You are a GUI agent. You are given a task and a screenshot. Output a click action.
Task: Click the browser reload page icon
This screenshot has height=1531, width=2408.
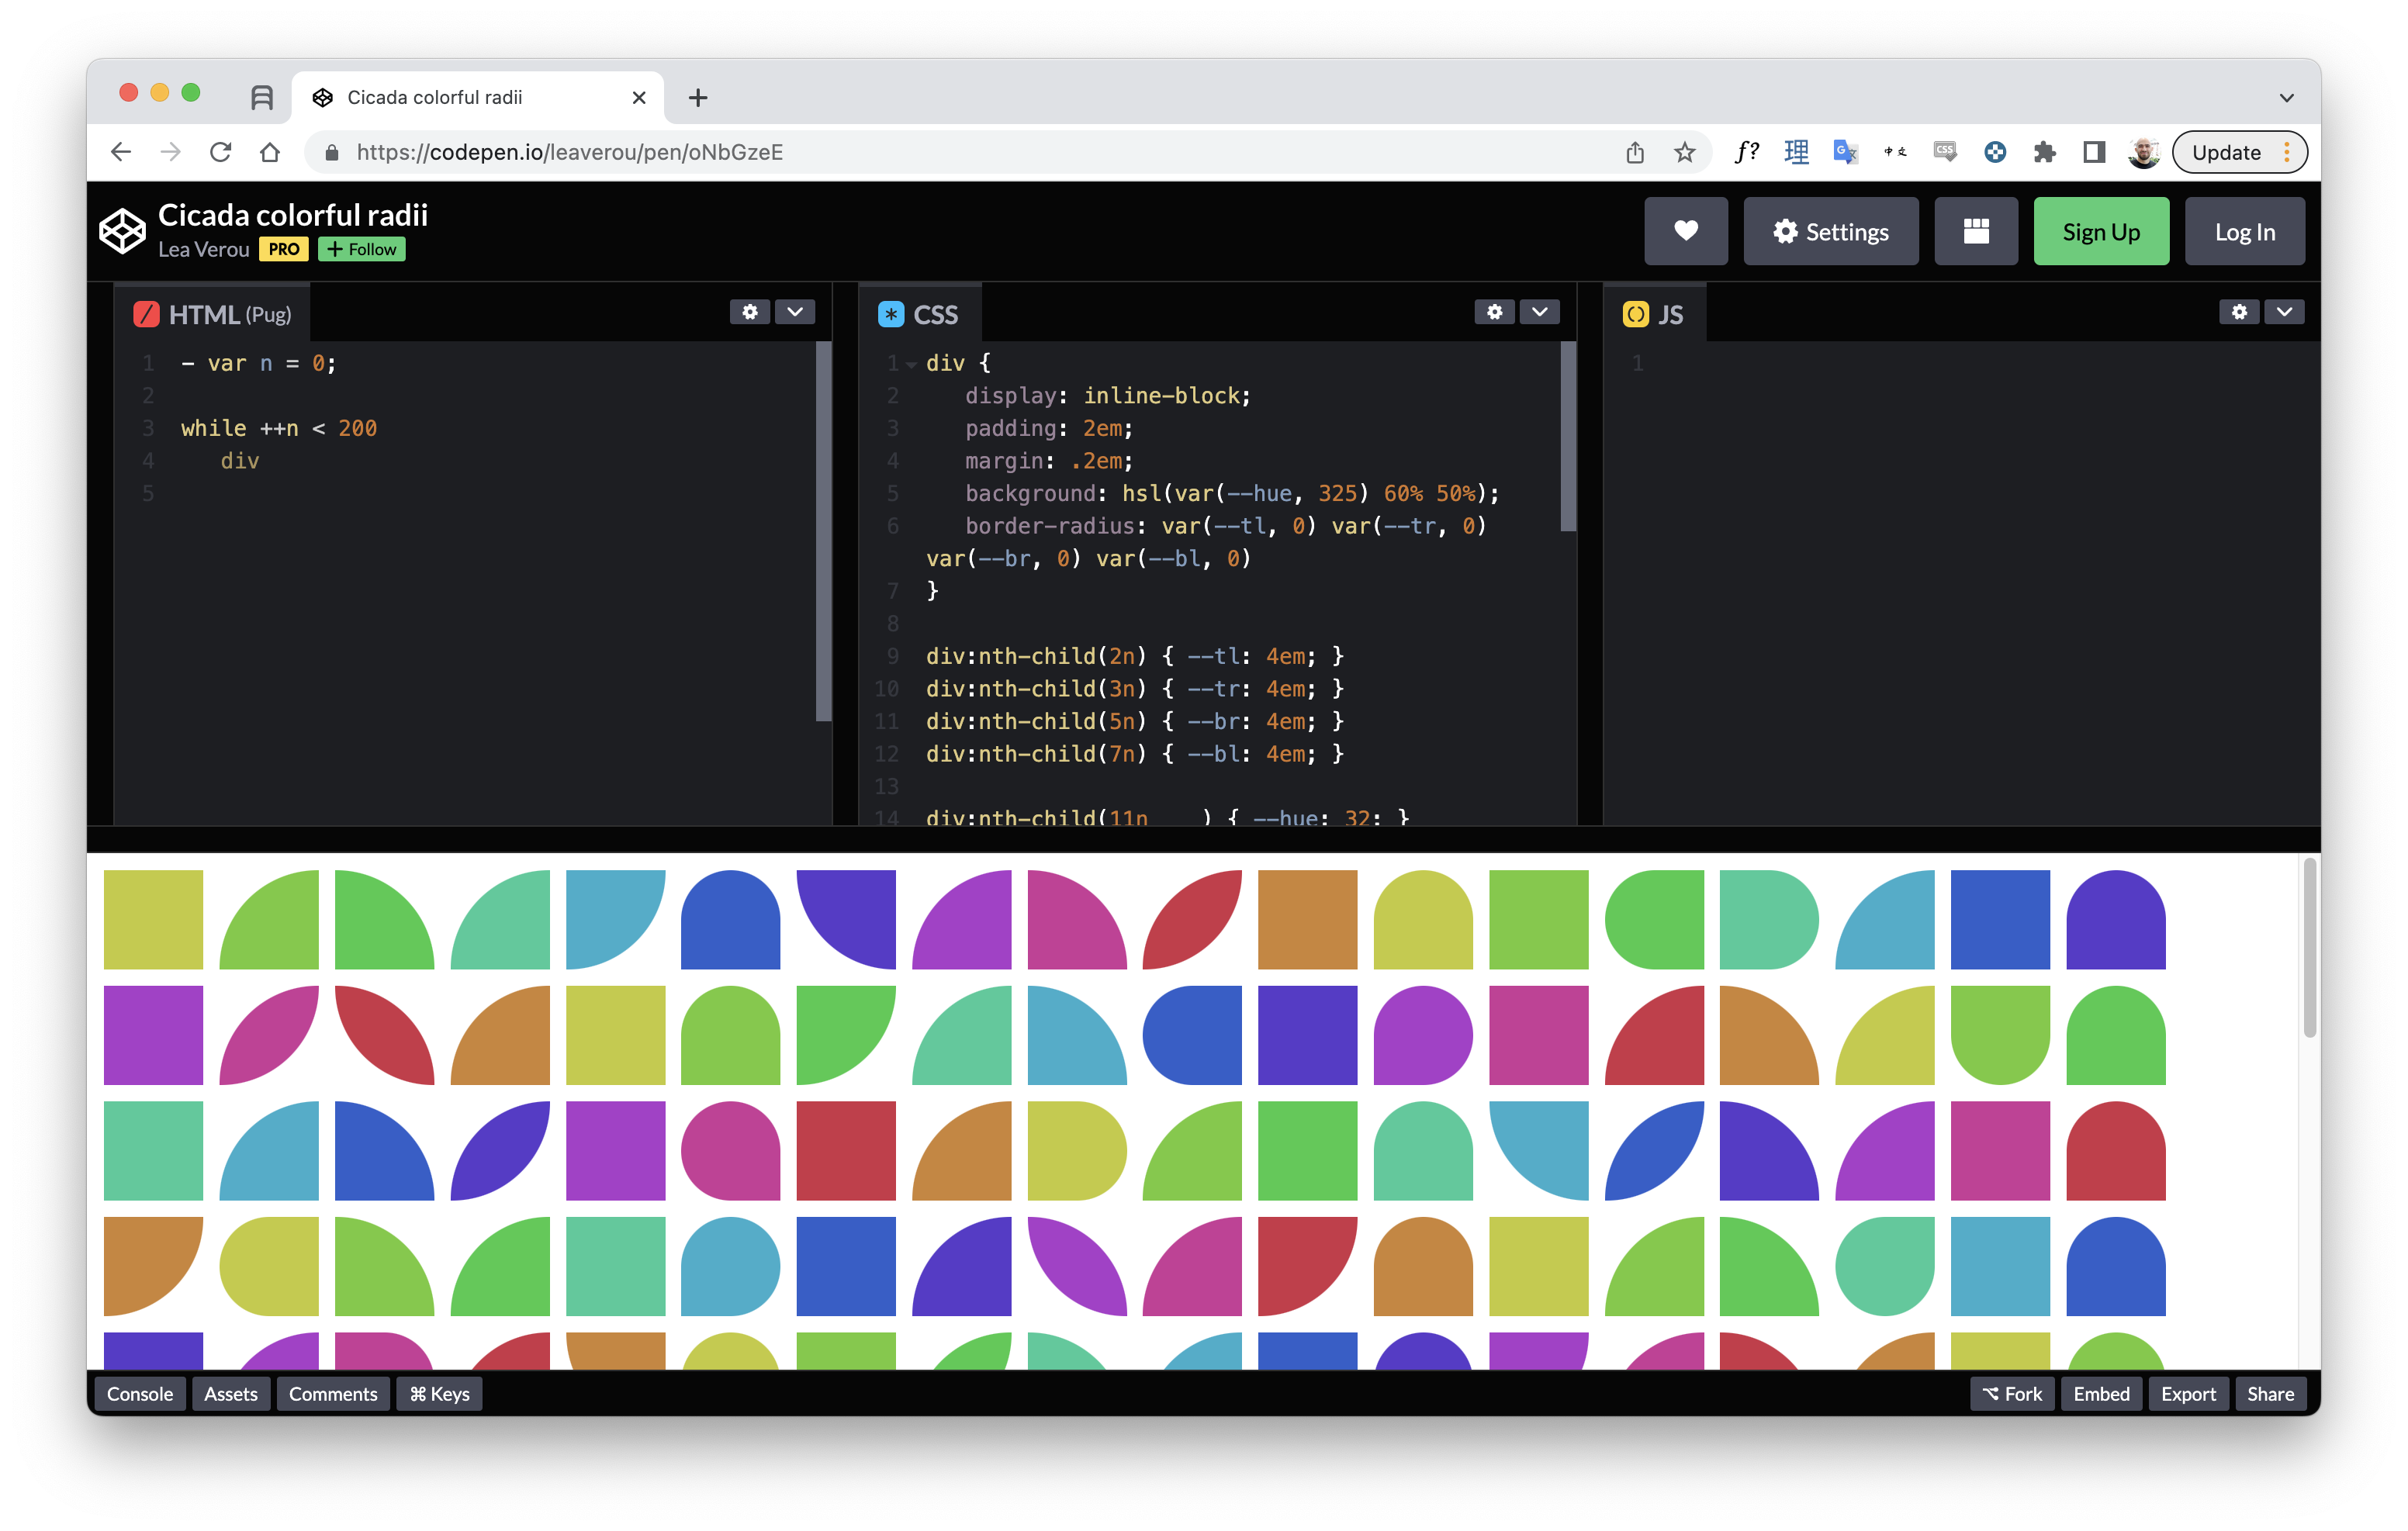click(220, 152)
